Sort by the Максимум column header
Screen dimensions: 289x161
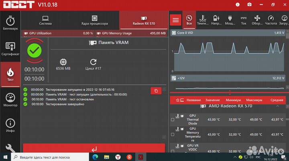click(x=254, y=100)
